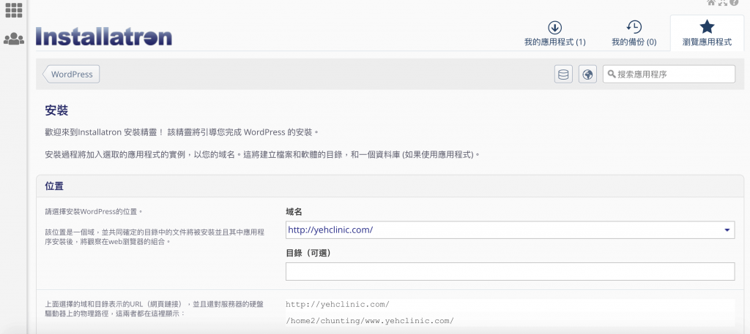Toggle fullscreen with the expand arrows icon
The height and width of the screenshot is (334, 750).
pos(722,3)
